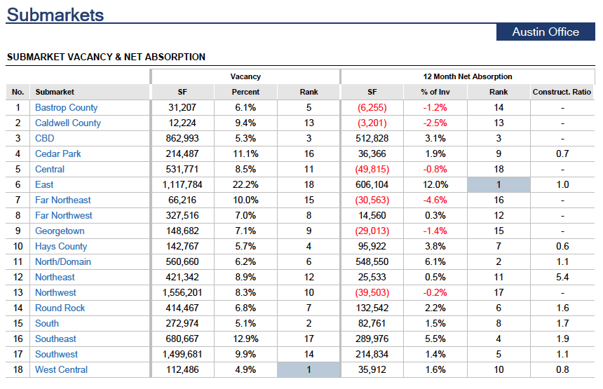Click the % of Inv column header
Image resolution: width=603 pixels, height=389 pixels.
coord(435,92)
